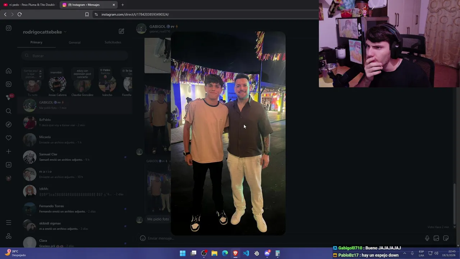Open the Solicitudes requests tab

click(x=113, y=42)
